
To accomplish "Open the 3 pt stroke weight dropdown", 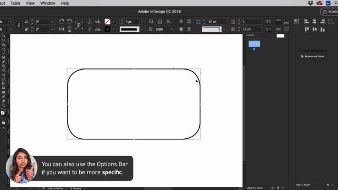I will (142, 22).
